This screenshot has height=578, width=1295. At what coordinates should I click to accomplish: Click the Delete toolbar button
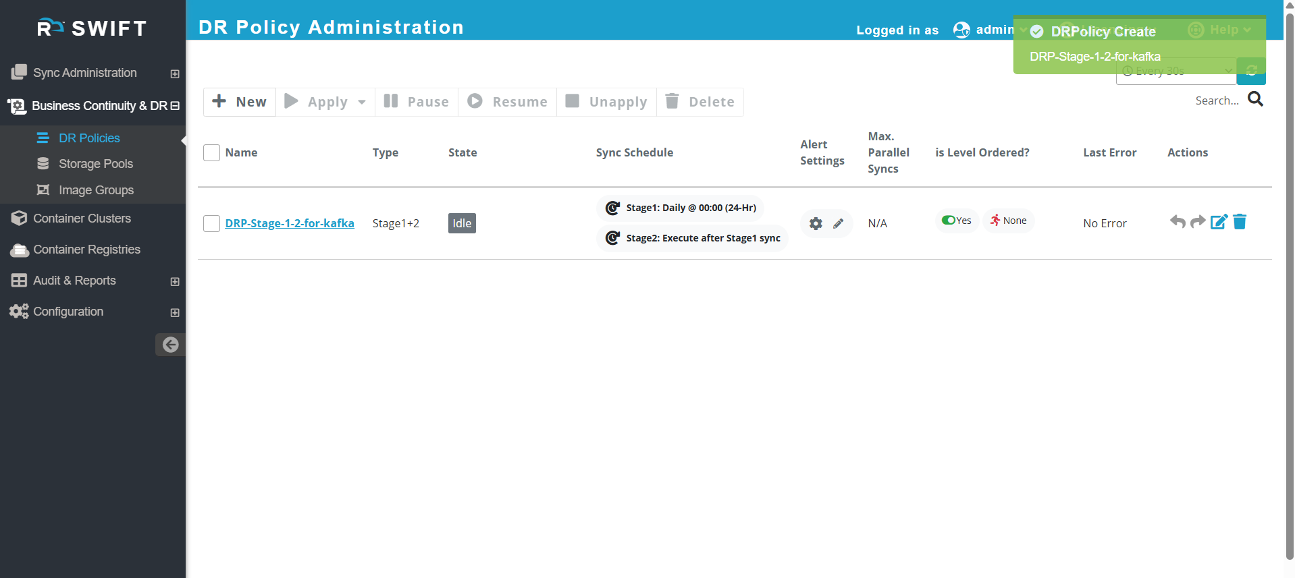(700, 102)
